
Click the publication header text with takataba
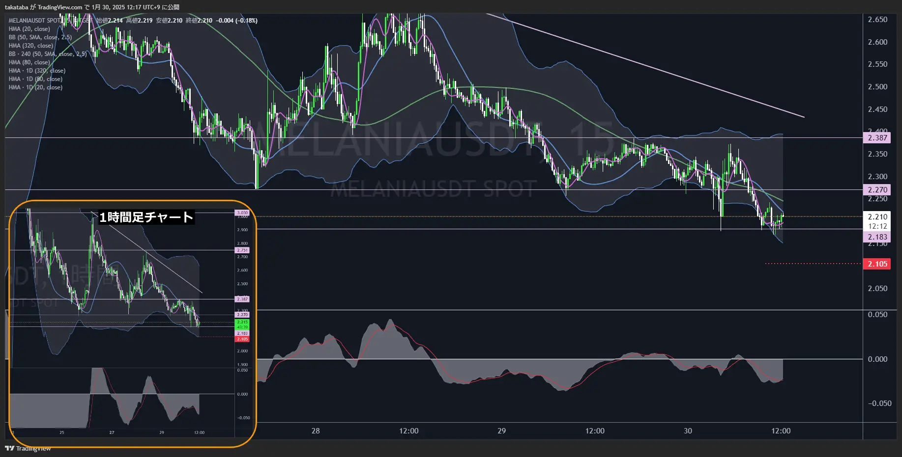tap(92, 7)
